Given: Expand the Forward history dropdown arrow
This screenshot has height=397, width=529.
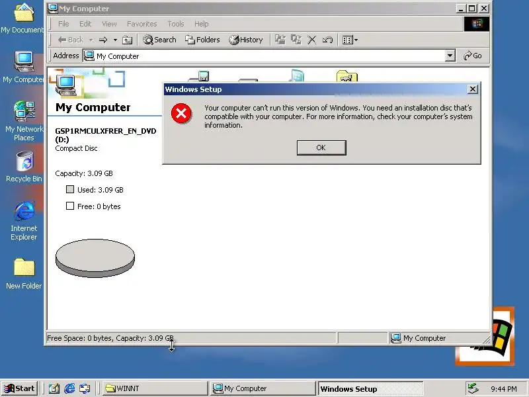Looking at the screenshot, I should point(115,40).
